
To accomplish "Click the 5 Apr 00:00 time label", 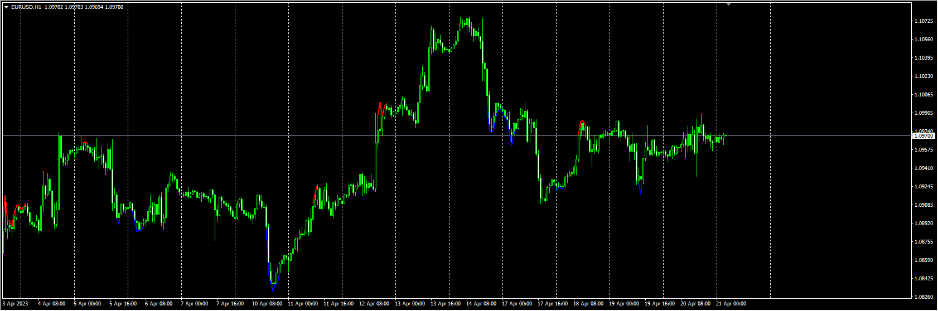I will [x=88, y=304].
